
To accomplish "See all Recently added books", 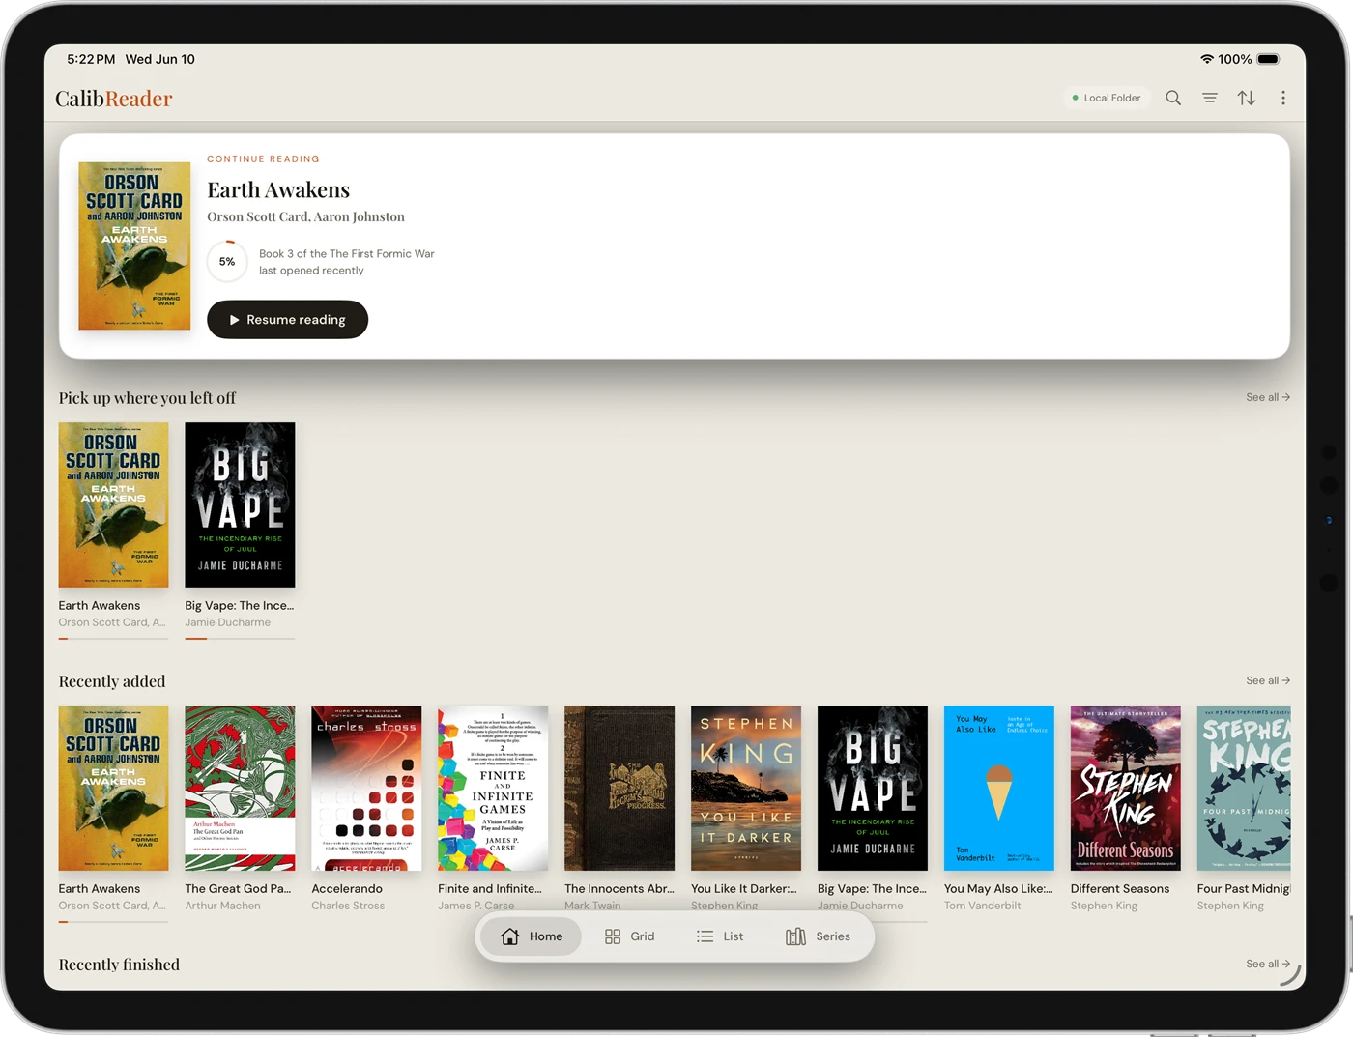I will click(1268, 680).
